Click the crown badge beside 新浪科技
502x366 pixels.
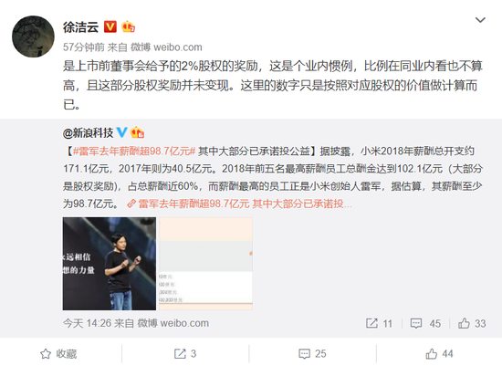point(137,132)
